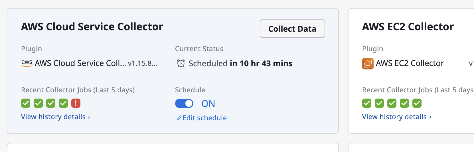Click second green job icon in Cloud Service Collector
This screenshot has height=152, width=474.
(38, 103)
